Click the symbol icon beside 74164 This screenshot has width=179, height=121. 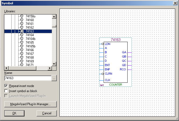[x=22, y=35]
